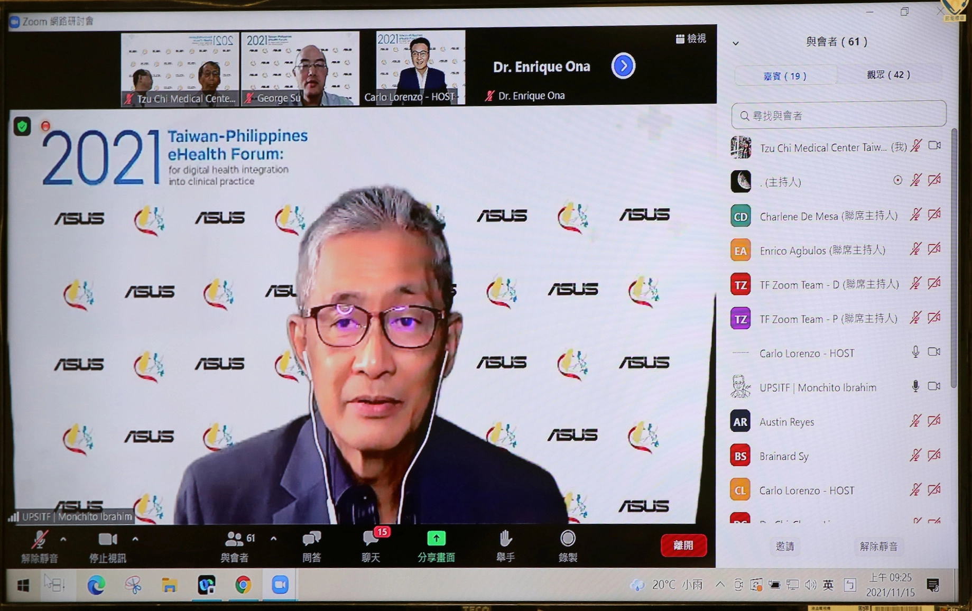Select the Dr. Enrique Ona video tile

(541, 66)
